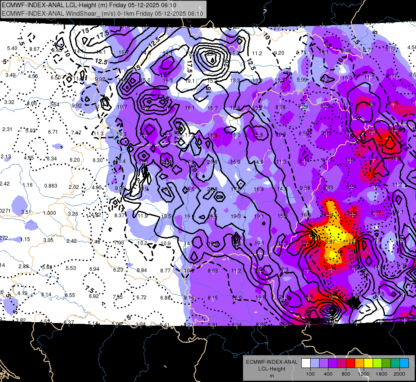Click the legend tick label '1200'
This screenshot has height=382, width=416.
pyautogui.click(x=363, y=374)
